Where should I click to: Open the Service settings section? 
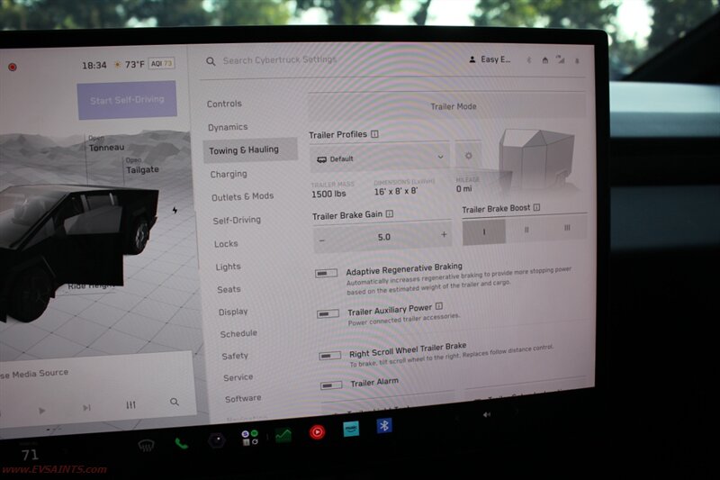coord(238,377)
